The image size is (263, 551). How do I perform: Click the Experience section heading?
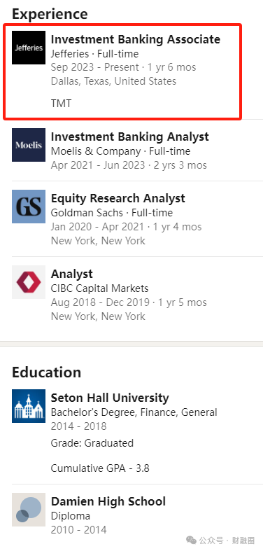pos(50,15)
